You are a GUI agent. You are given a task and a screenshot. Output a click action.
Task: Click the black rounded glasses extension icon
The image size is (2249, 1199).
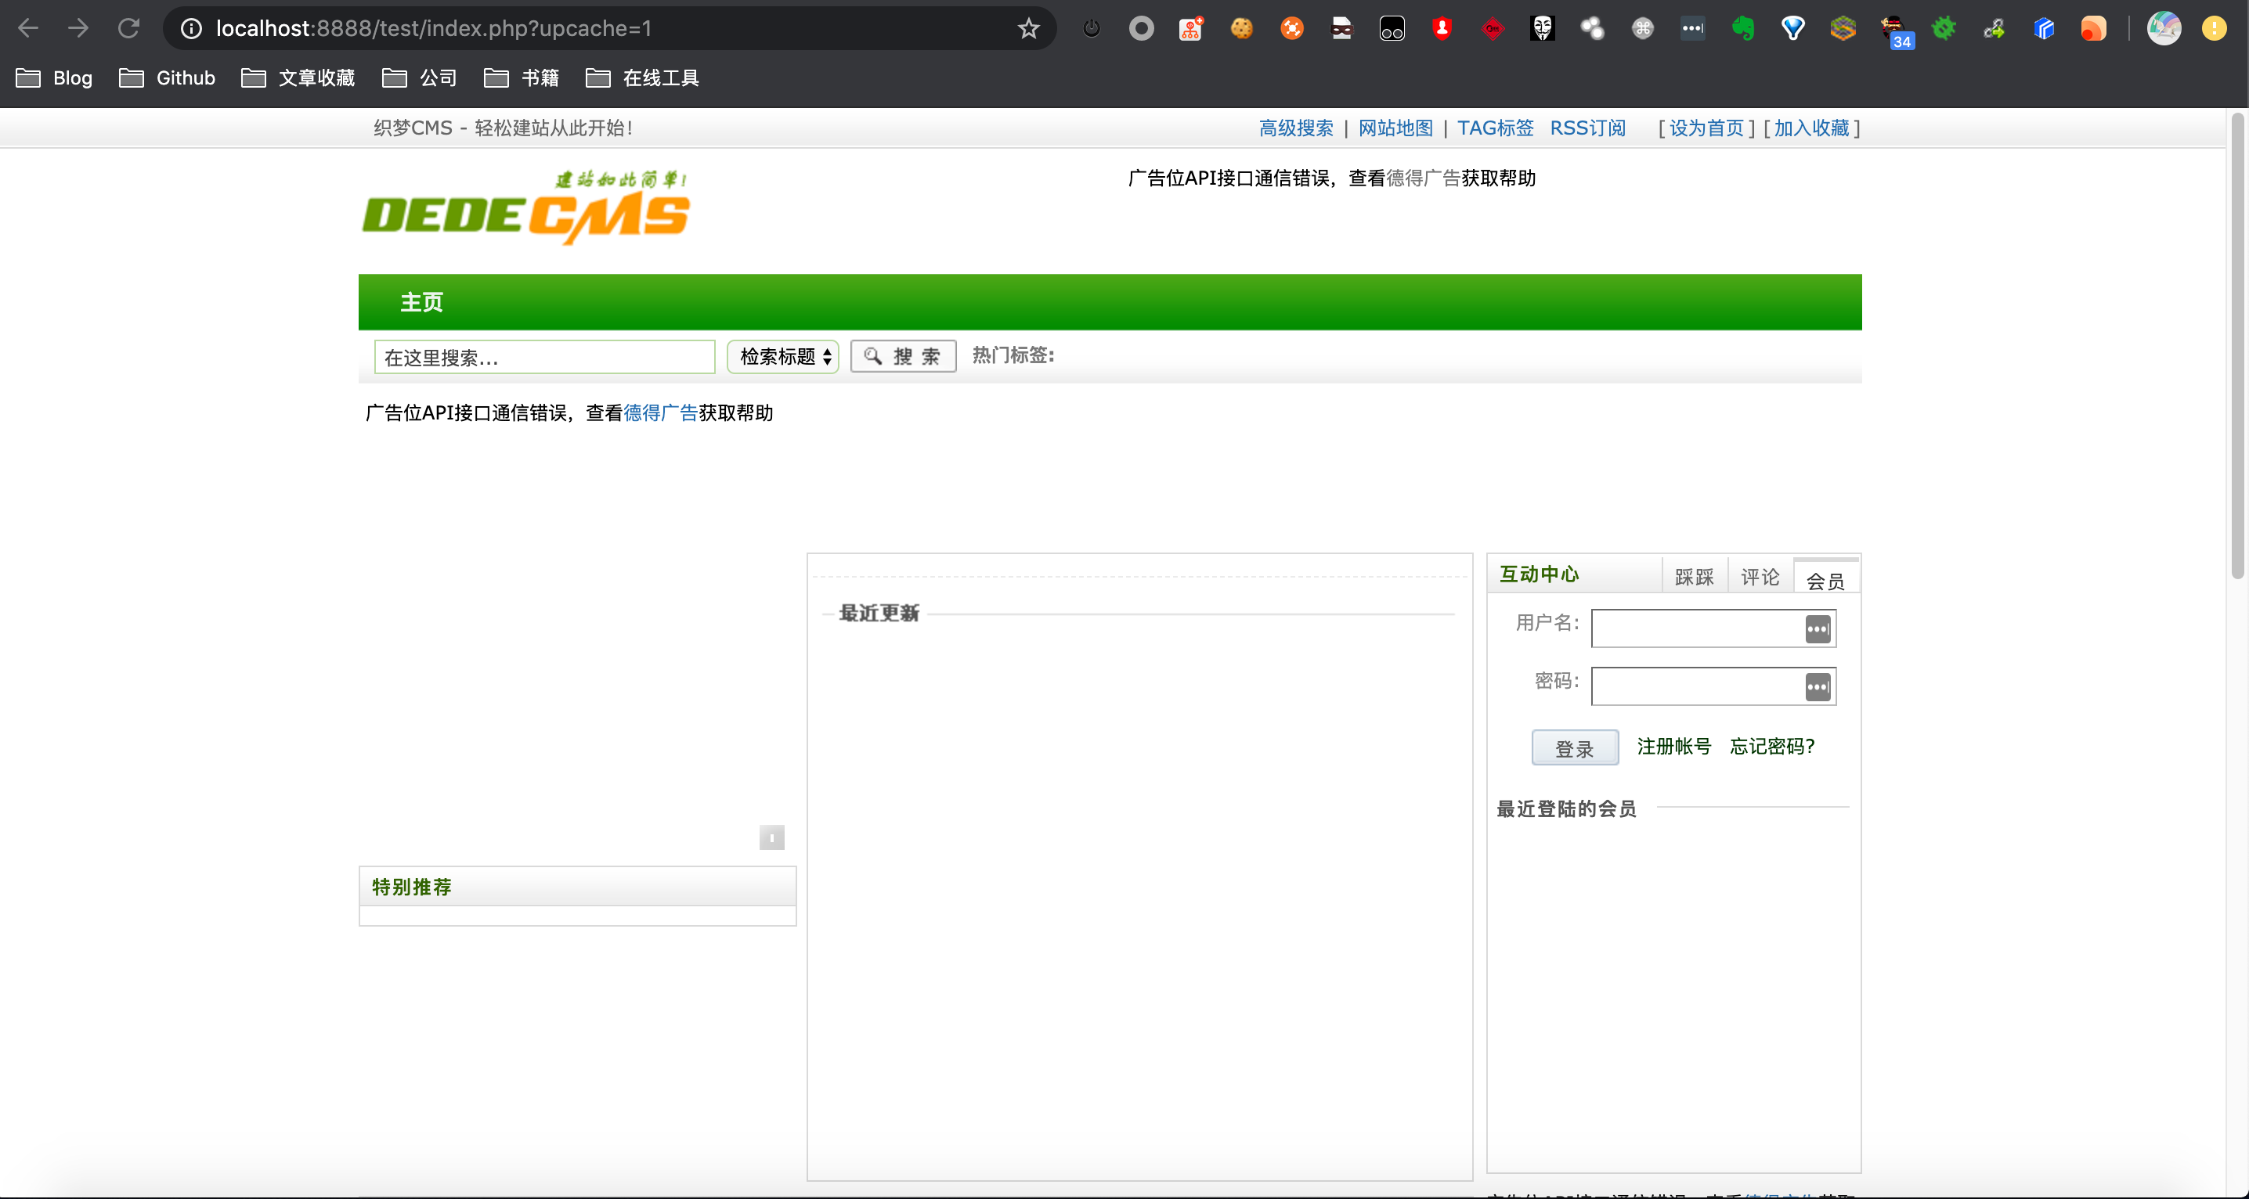pos(1392,29)
